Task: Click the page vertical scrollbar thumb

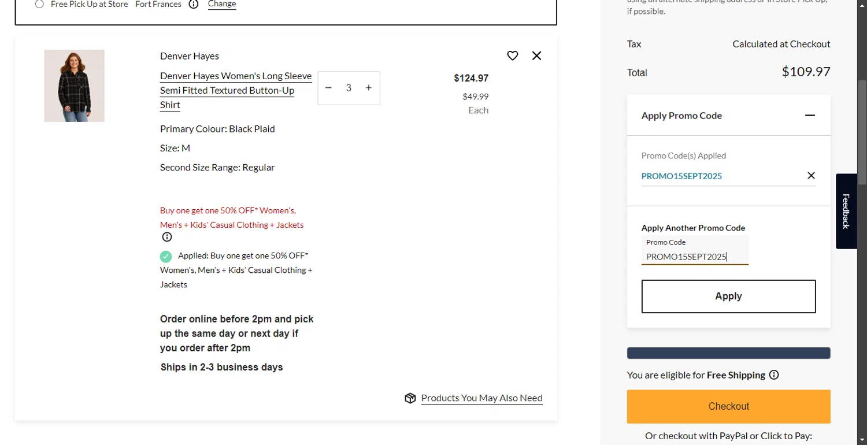Action: click(862, 133)
